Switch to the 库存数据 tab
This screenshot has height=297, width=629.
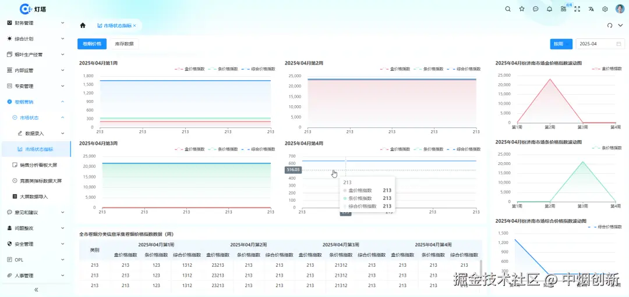[x=125, y=44]
